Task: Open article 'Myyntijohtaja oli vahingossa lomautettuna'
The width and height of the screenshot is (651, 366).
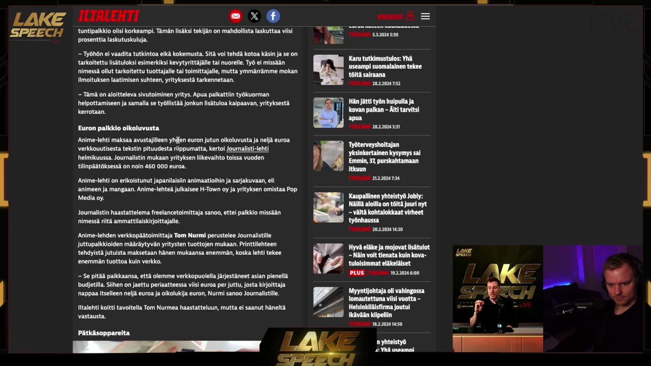Action: point(387,302)
